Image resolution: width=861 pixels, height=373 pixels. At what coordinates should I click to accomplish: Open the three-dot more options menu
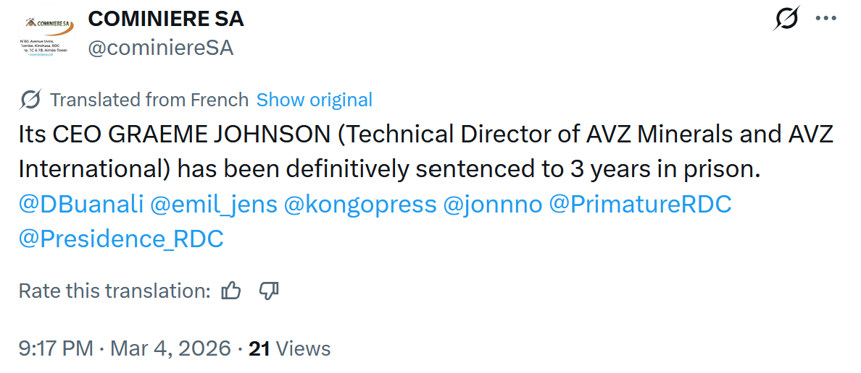pyautogui.click(x=826, y=18)
